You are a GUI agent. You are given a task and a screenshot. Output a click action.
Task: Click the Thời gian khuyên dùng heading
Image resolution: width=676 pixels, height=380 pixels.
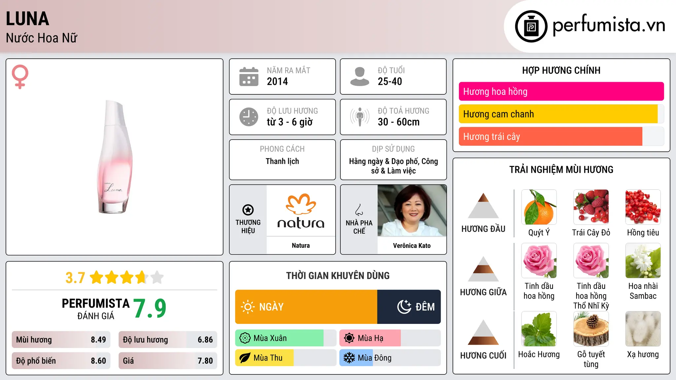(338, 275)
